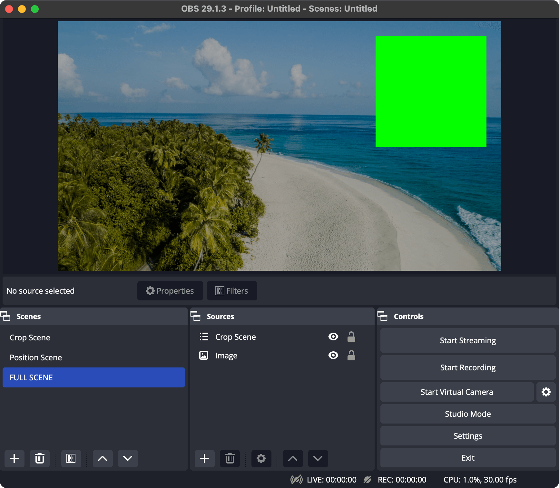Image resolution: width=559 pixels, height=488 pixels.
Task: Hide the Crop Scene source visibility
Action: coord(333,337)
